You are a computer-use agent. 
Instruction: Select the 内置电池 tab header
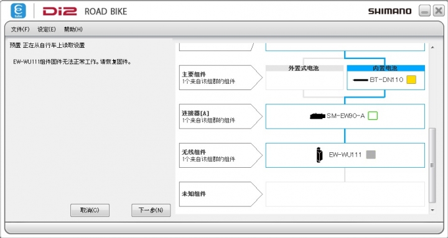pos(386,68)
